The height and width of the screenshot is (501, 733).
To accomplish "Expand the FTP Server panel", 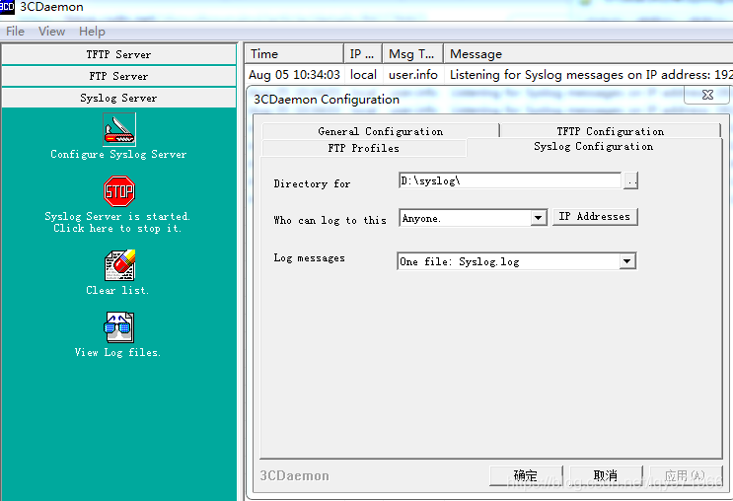I will click(x=118, y=76).
